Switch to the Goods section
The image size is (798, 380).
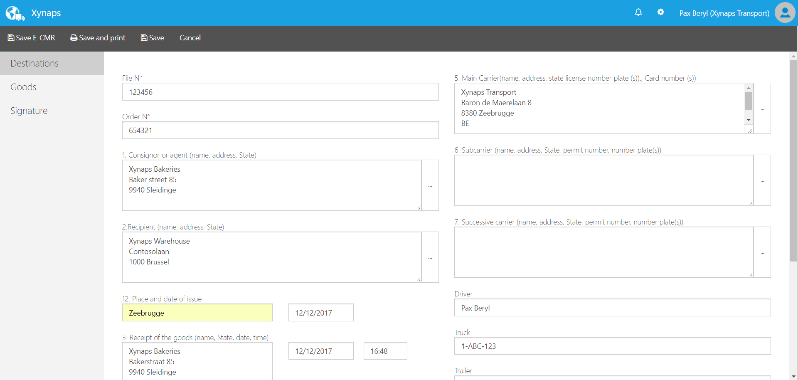pos(23,87)
